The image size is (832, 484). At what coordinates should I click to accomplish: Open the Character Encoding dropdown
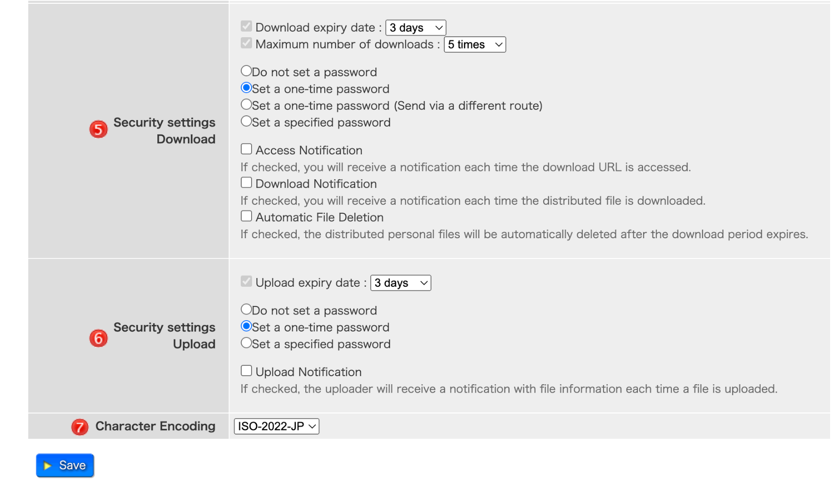click(x=277, y=427)
